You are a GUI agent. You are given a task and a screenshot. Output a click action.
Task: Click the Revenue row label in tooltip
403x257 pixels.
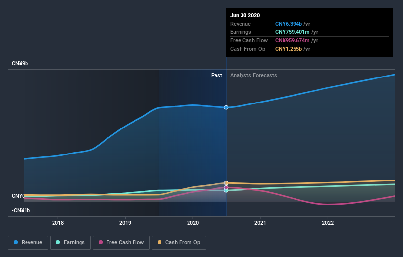241,24
